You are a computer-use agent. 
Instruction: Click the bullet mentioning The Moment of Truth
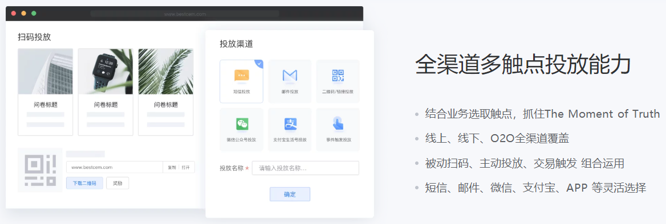(x=542, y=114)
